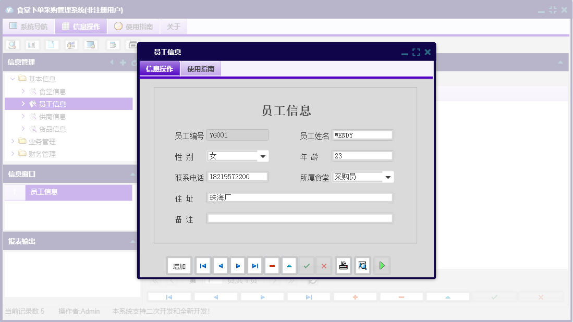Viewport: 573px width, 322px height.
Task: Select the search icon in the top toolbar
Action: 11,45
